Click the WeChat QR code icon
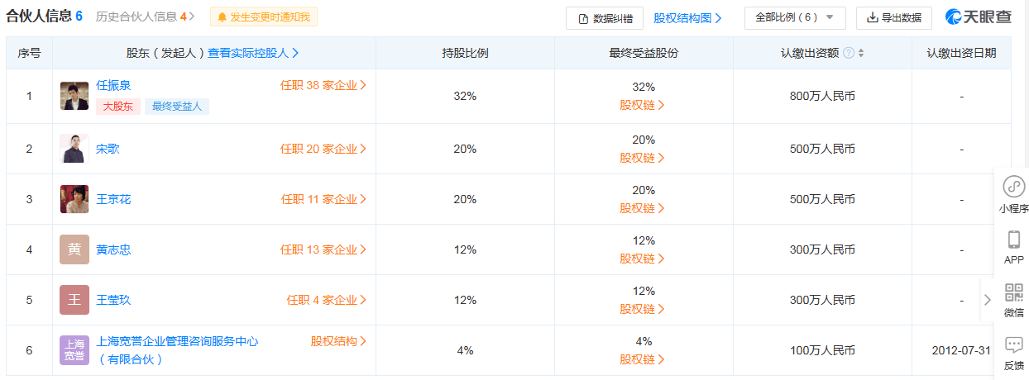1029x380 pixels. pos(1013,292)
